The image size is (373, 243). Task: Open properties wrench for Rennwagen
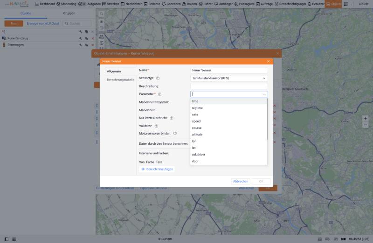[x=81, y=45]
